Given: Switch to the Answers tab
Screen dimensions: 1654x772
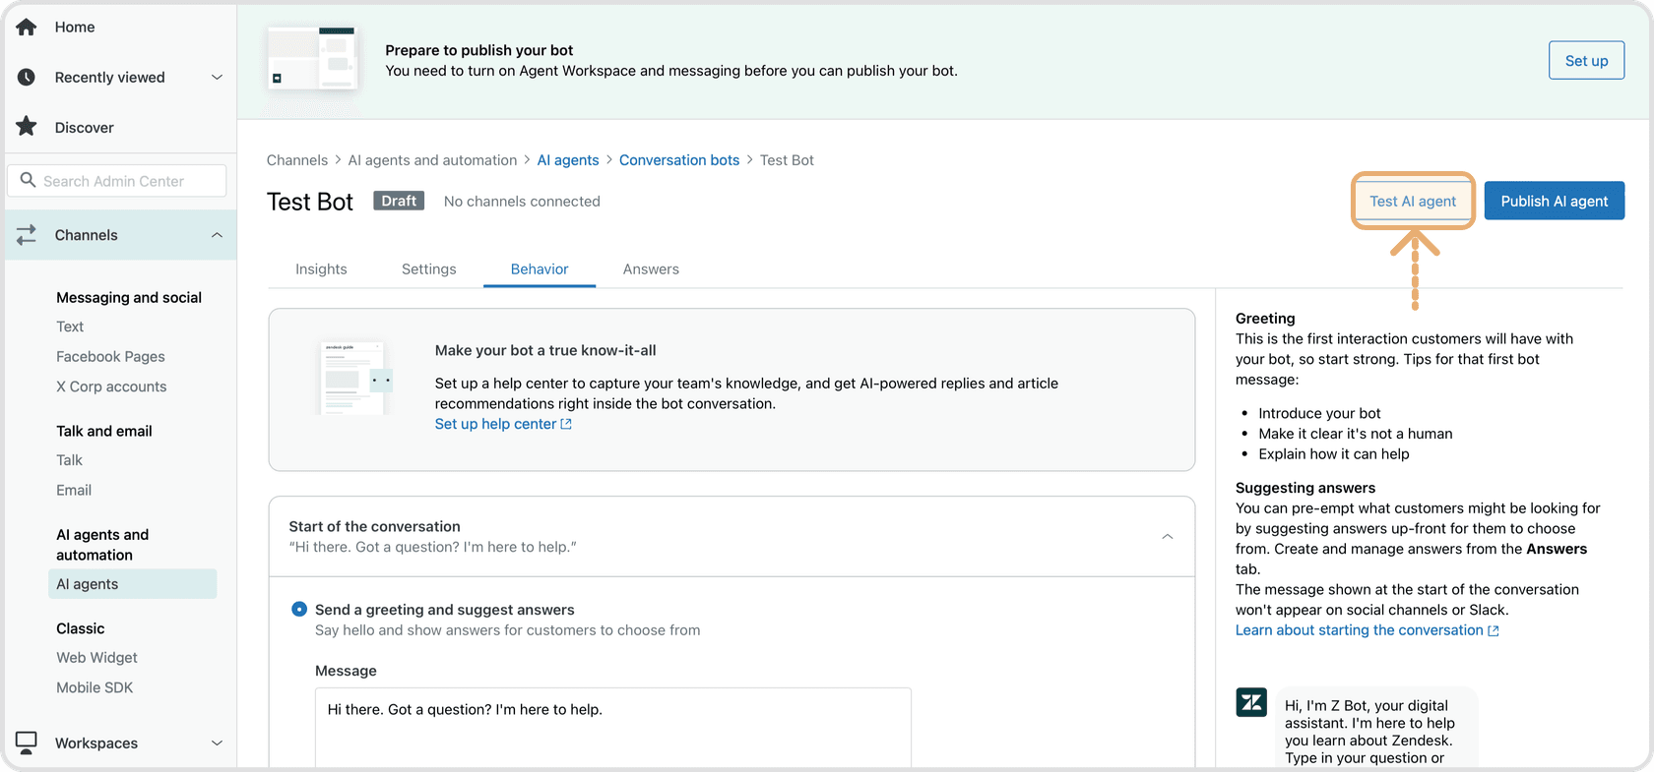Looking at the screenshot, I should (651, 269).
